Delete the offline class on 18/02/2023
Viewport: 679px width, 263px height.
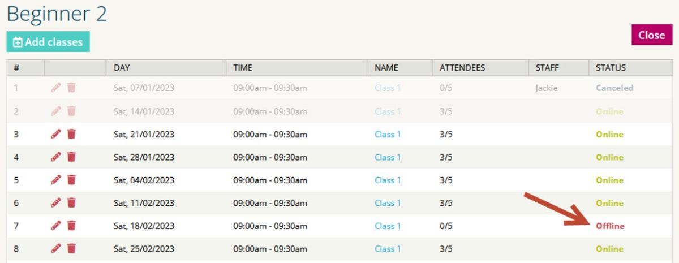click(71, 226)
